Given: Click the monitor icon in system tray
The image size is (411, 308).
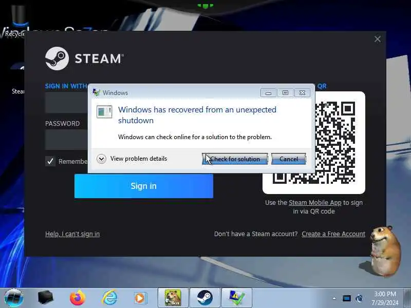Looking at the screenshot, I should click(x=346, y=298).
